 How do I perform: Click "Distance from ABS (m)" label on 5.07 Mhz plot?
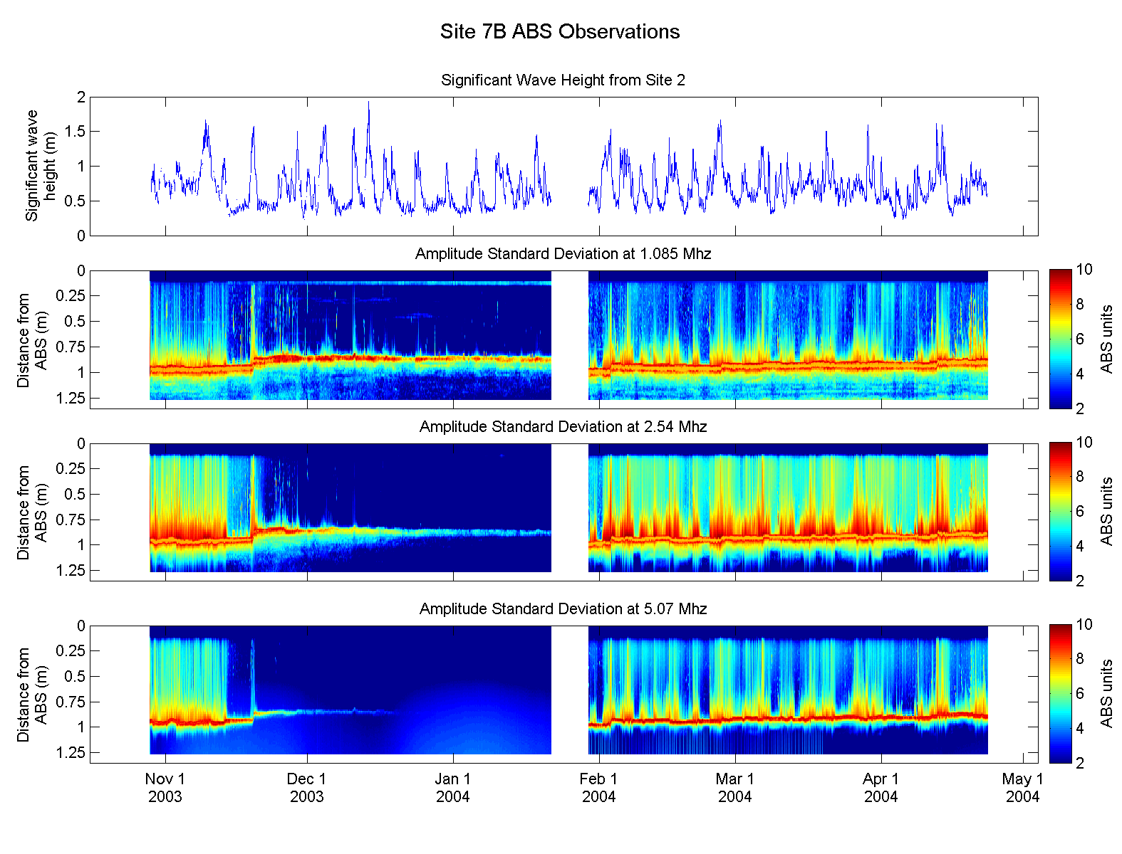click(32, 695)
